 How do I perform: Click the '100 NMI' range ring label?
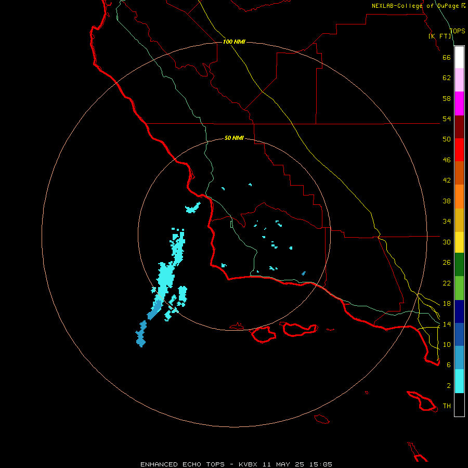(234, 42)
